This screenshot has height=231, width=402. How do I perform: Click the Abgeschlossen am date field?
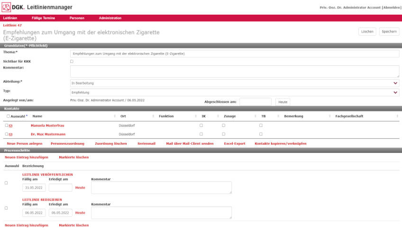point(256,102)
